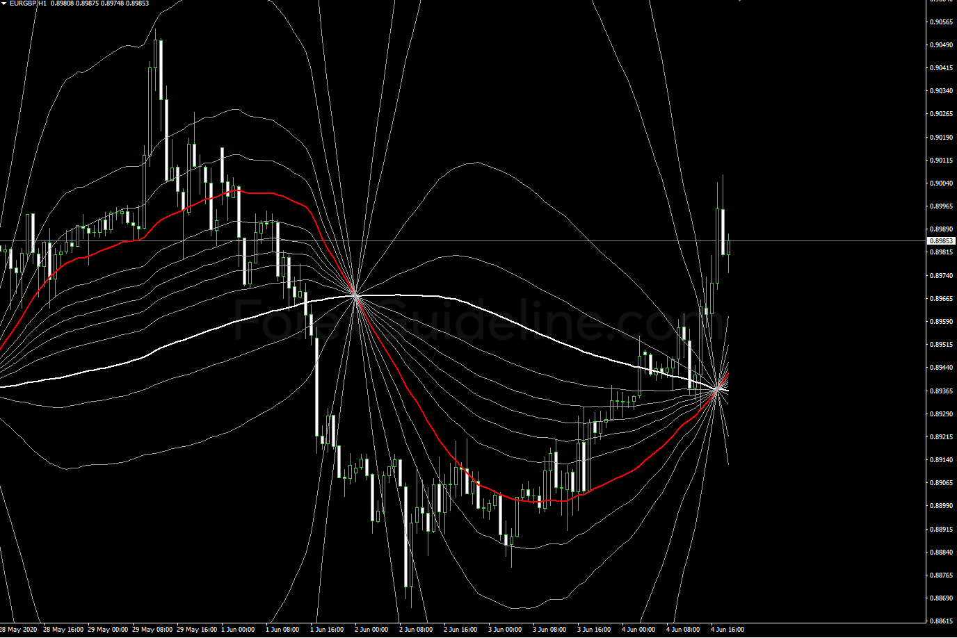Click the 29 May 16:00 time label
Image resolution: width=957 pixels, height=638 pixels.
(197, 630)
